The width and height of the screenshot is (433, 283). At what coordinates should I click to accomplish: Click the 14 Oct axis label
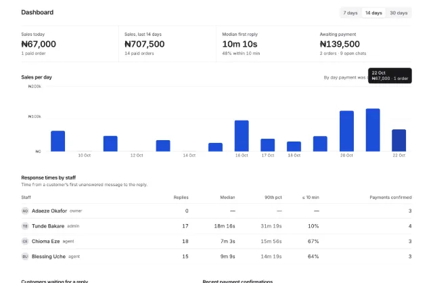(189, 155)
